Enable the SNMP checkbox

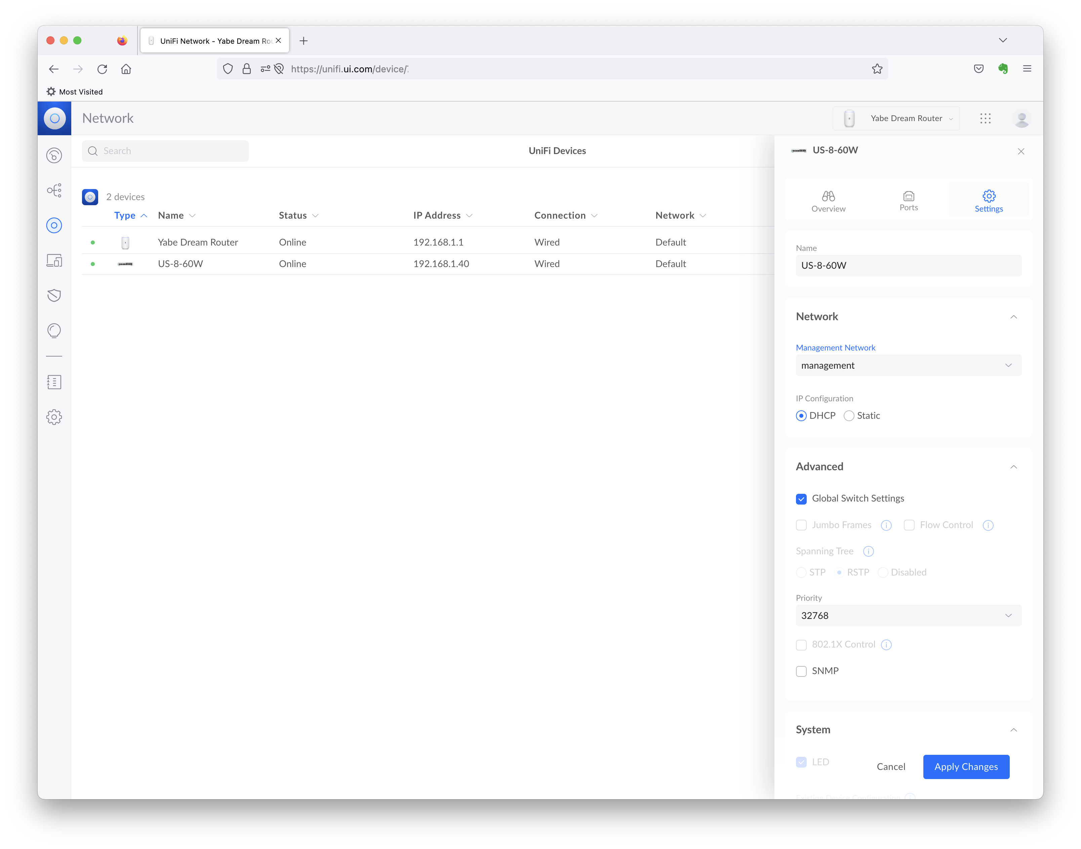[x=801, y=671]
